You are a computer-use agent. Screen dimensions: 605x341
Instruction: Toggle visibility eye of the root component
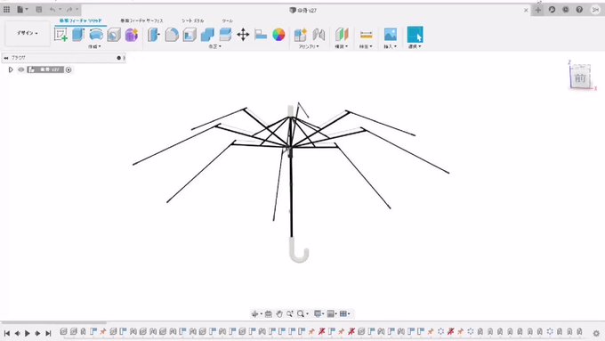pos(21,70)
